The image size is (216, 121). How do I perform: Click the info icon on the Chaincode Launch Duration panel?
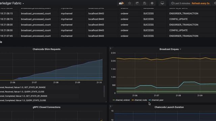tap(110, 106)
